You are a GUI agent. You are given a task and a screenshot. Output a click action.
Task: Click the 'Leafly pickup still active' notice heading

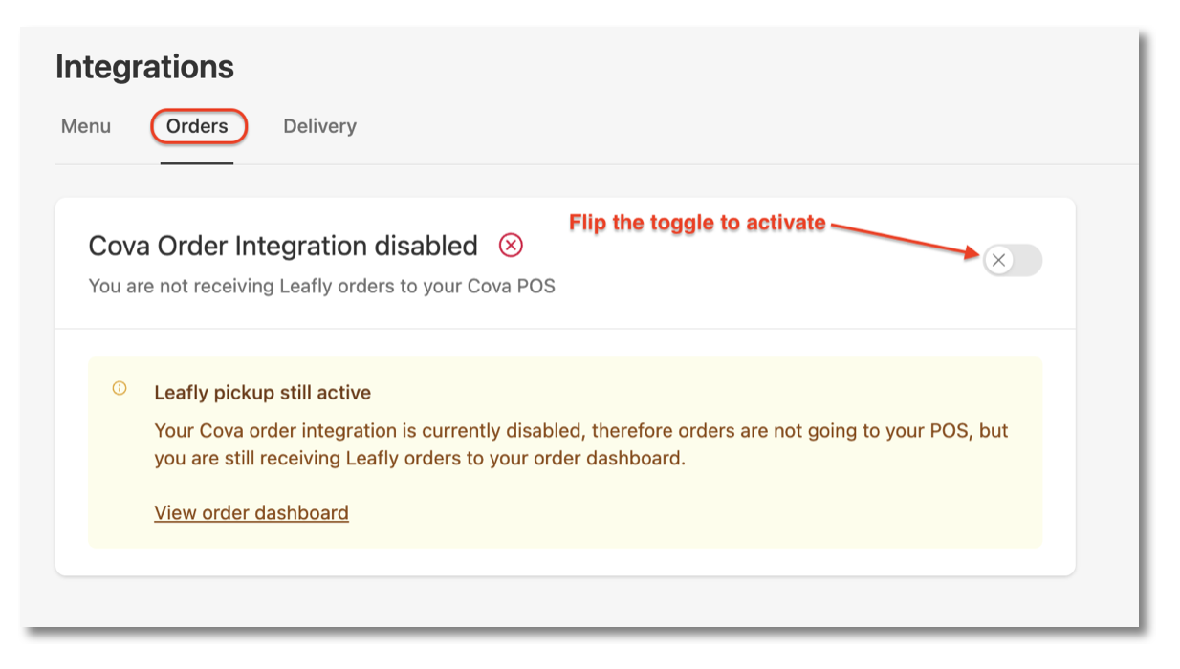[x=263, y=392]
